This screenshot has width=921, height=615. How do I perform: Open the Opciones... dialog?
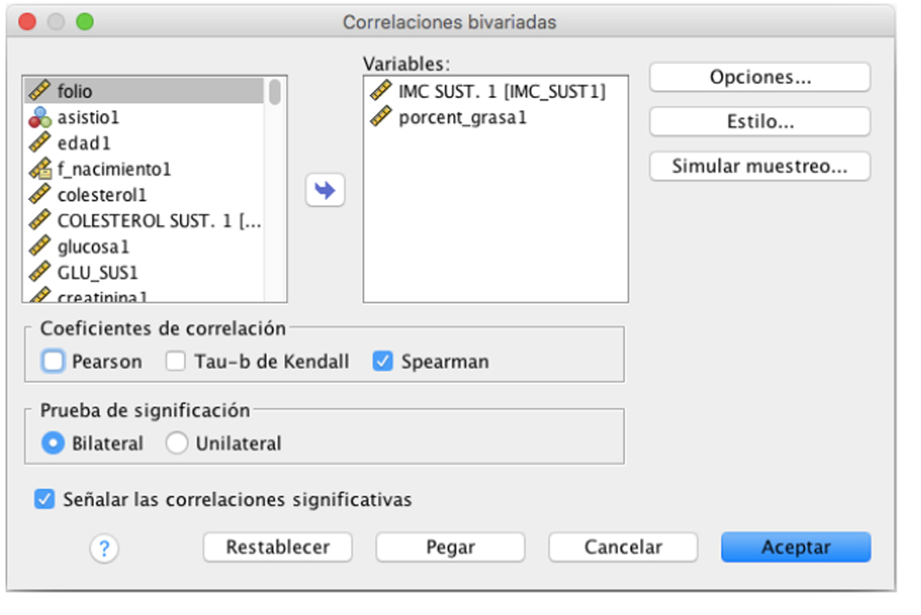point(759,77)
